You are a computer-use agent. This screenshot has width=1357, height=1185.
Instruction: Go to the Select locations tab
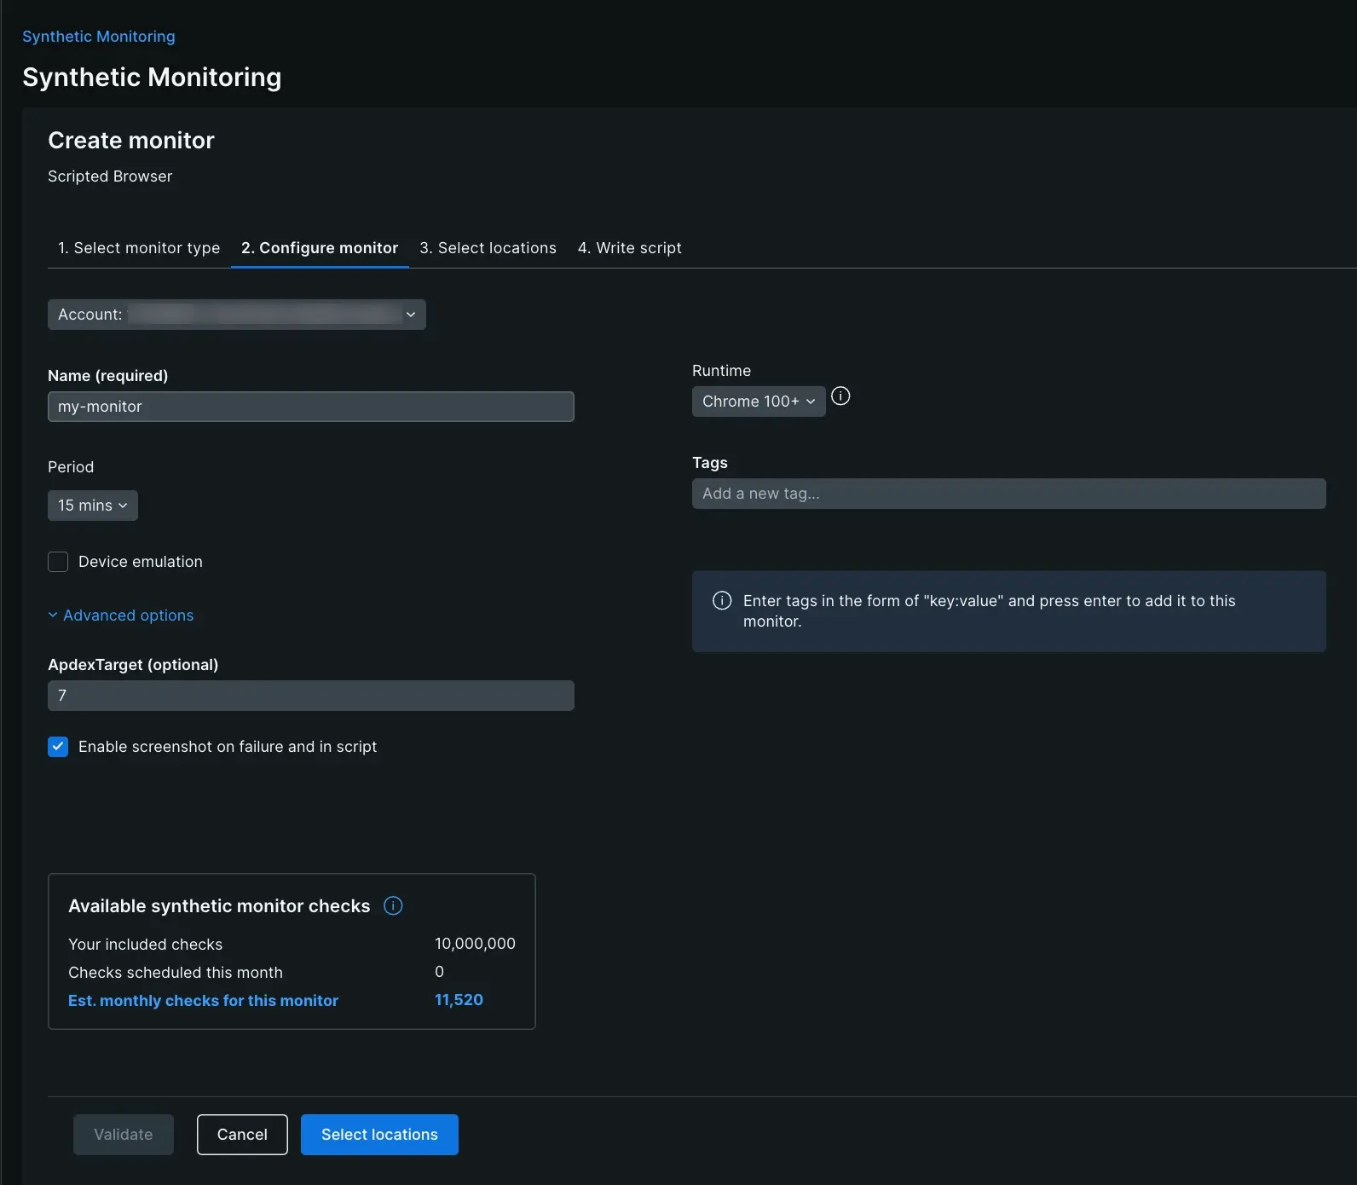[488, 248]
